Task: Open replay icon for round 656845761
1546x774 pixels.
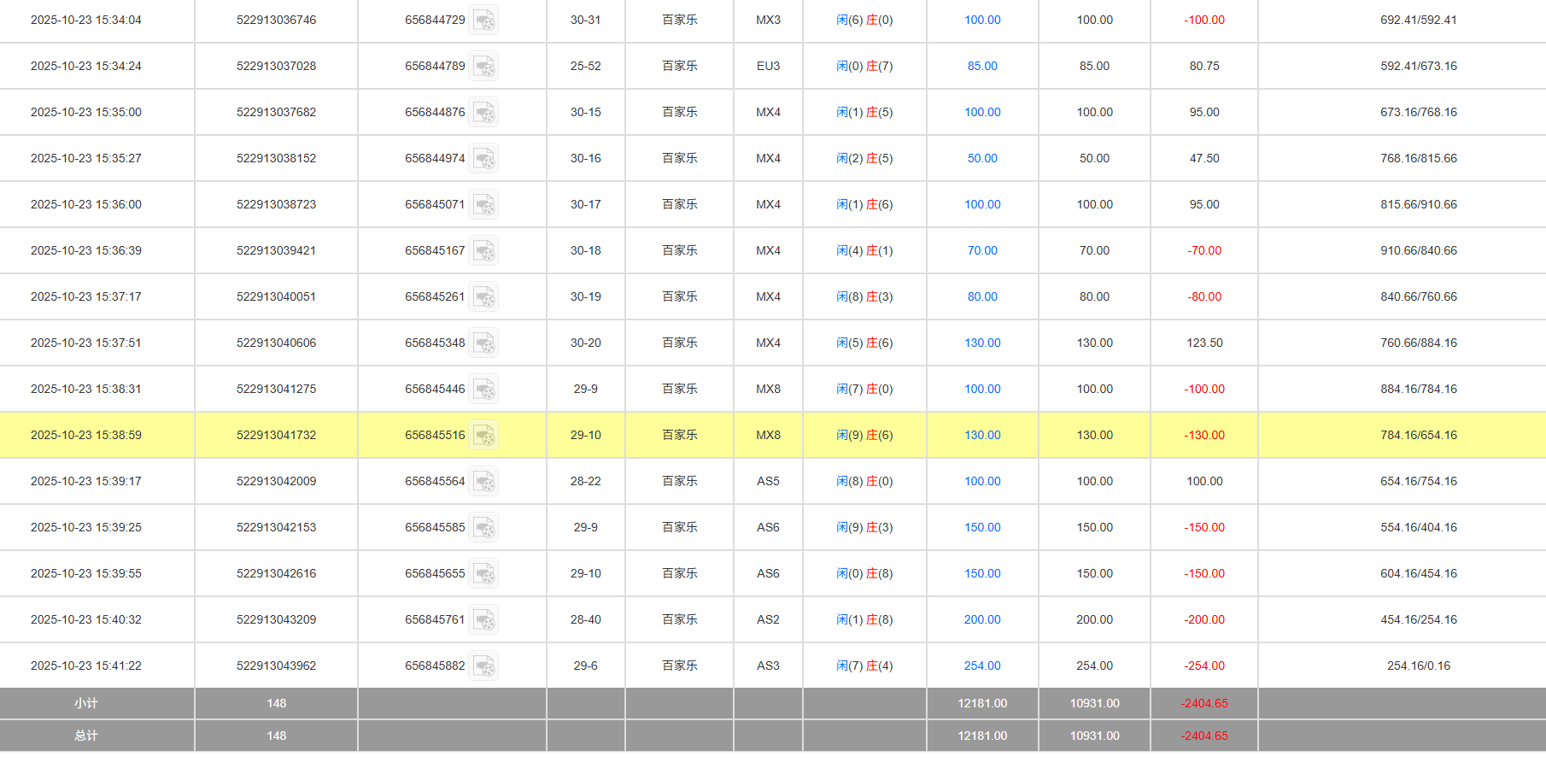Action: pyautogui.click(x=483, y=619)
